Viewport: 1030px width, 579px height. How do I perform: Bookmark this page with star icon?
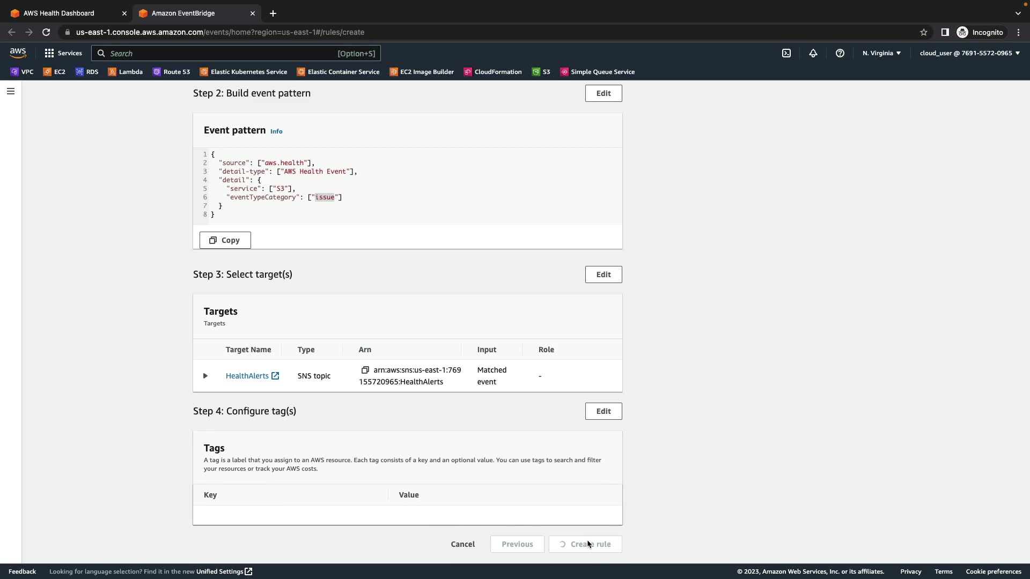(923, 32)
